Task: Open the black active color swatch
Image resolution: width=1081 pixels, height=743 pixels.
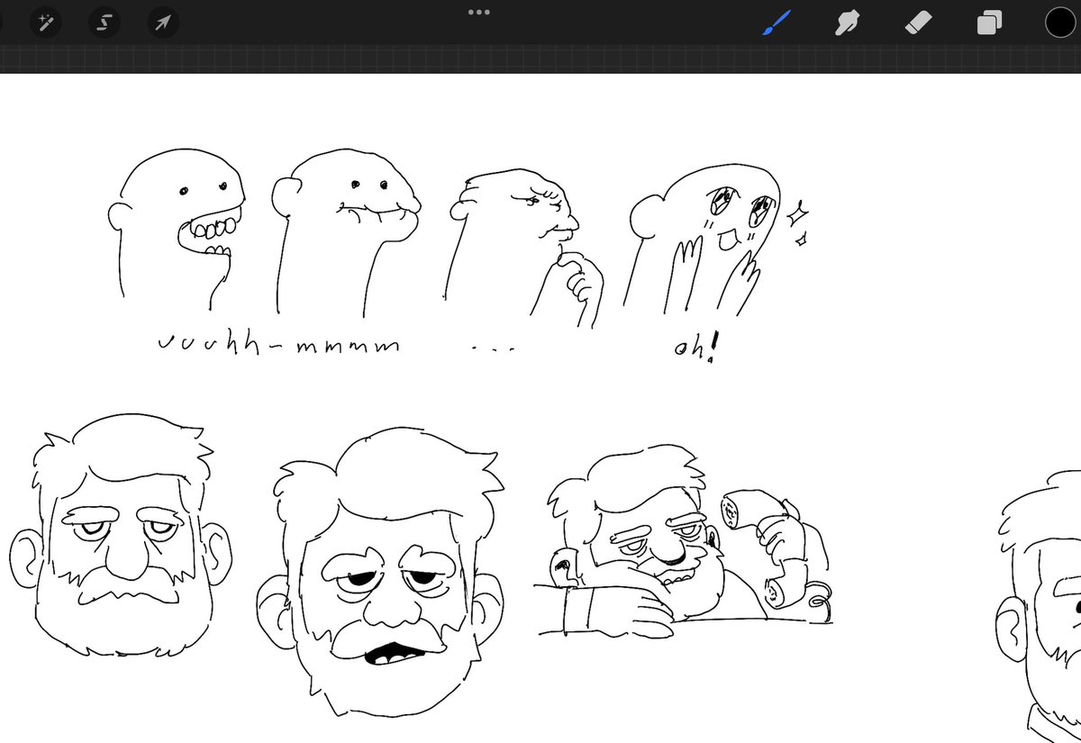Action: 1060,23
